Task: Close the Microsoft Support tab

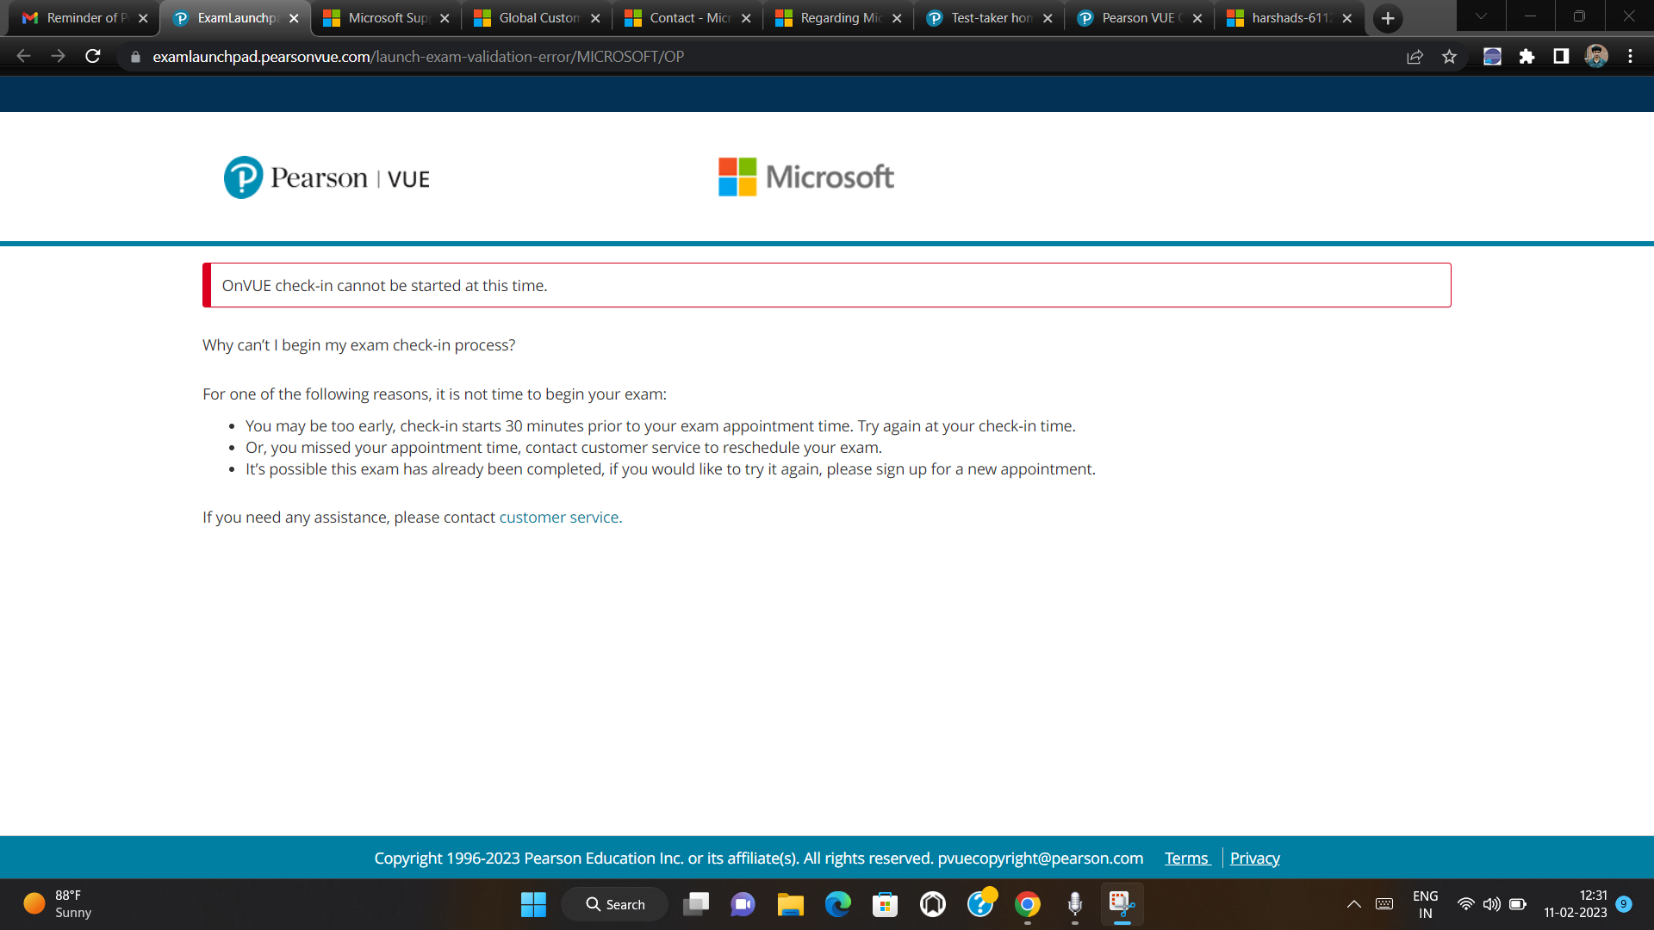Action: (x=445, y=18)
